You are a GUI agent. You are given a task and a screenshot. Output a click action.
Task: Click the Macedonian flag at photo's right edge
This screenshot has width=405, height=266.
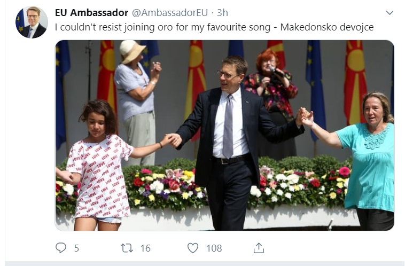pos(355,83)
